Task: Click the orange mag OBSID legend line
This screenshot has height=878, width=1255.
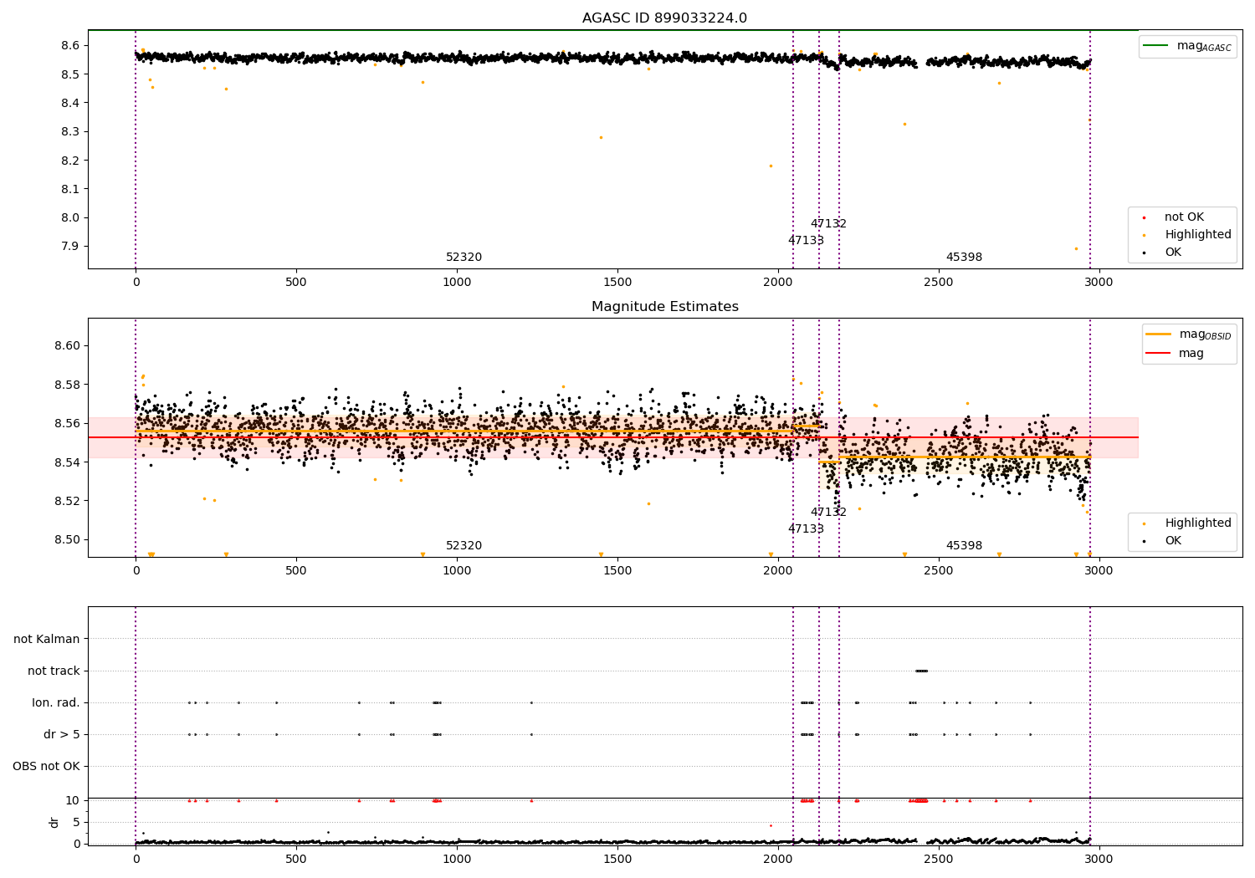Action: (1159, 334)
